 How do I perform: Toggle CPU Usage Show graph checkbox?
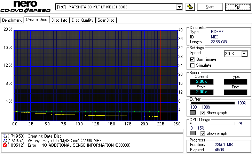tap(203, 133)
